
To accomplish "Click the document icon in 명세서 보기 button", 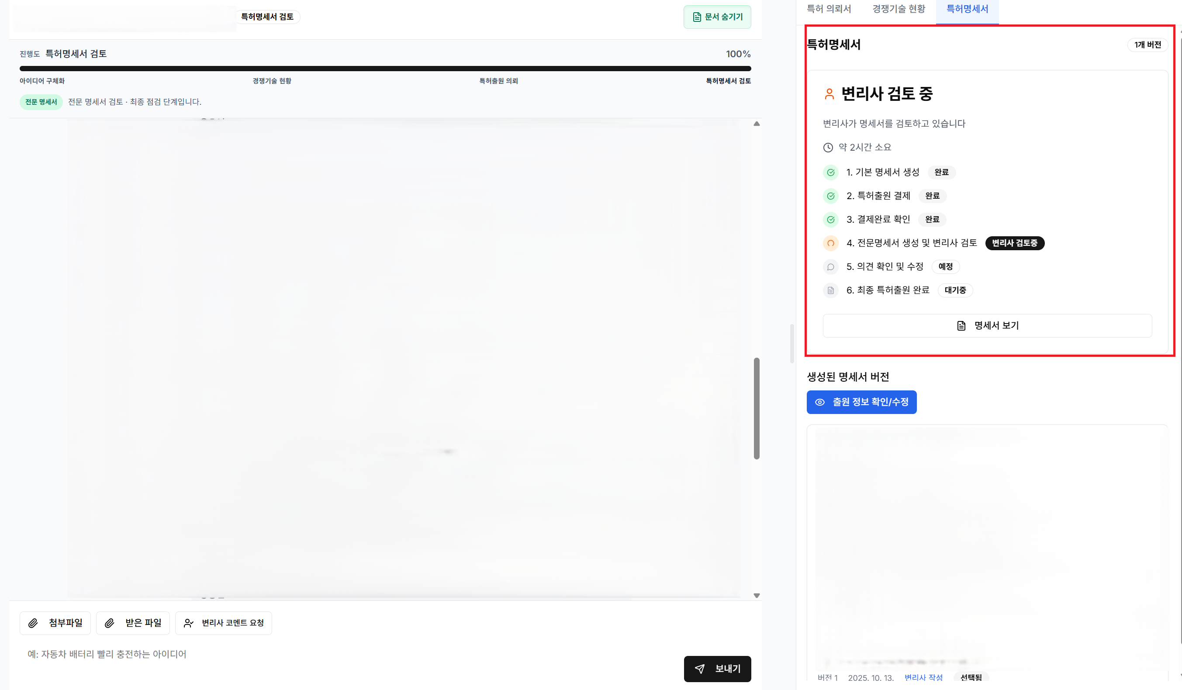I will (x=961, y=325).
